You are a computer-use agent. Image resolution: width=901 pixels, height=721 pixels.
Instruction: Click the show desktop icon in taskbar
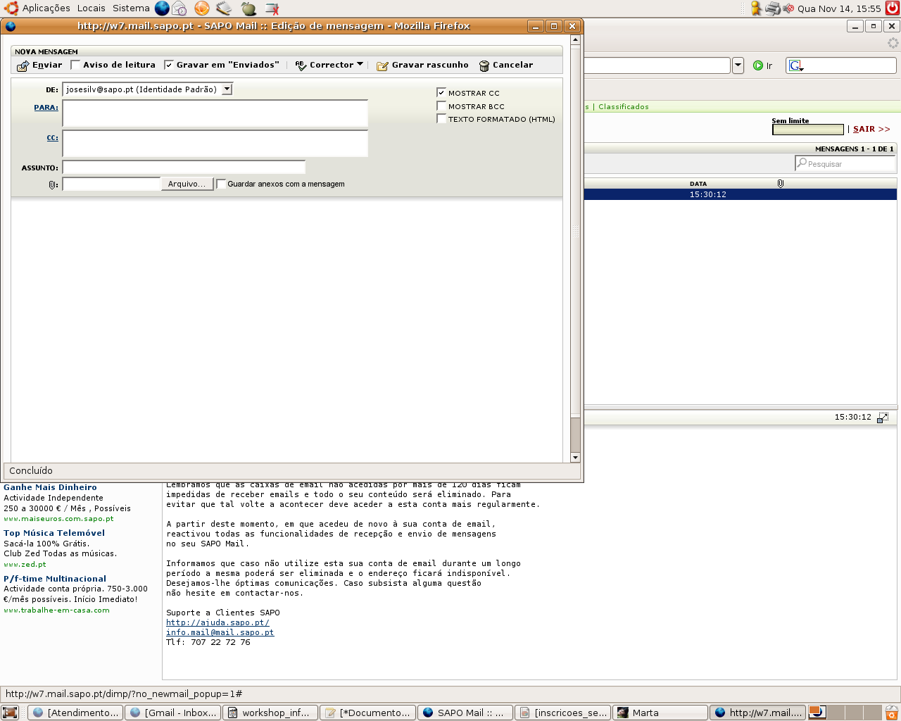[10, 713]
